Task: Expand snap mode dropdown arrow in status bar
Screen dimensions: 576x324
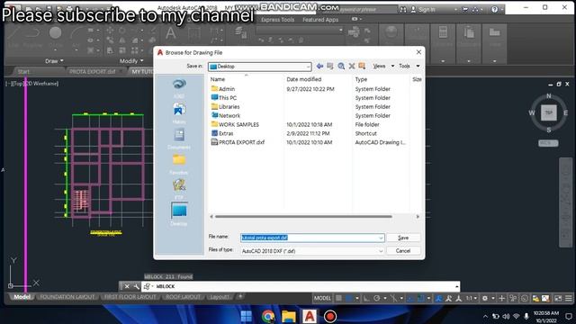Action: (x=356, y=298)
